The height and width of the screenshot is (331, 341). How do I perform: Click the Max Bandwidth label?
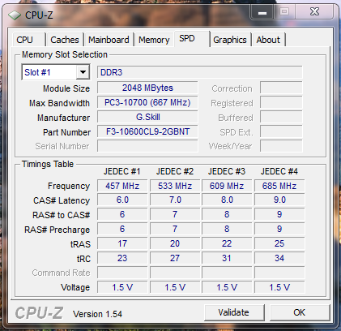pyautogui.click(x=59, y=103)
